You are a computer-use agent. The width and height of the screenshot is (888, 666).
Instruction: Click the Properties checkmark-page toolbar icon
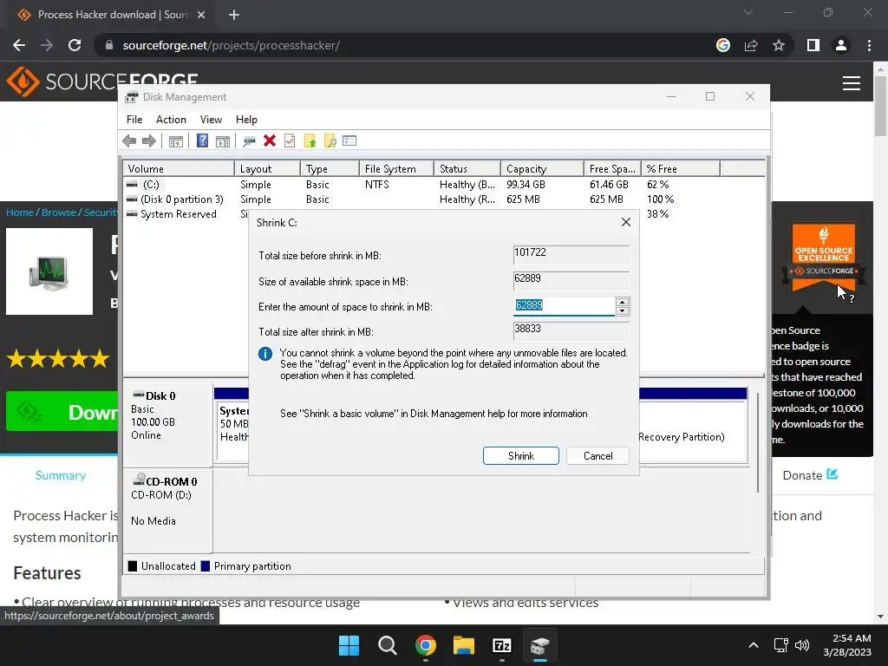(290, 141)
